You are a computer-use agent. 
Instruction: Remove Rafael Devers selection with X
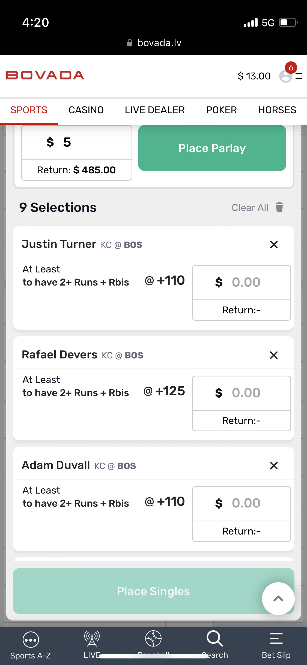pos(274,355)
